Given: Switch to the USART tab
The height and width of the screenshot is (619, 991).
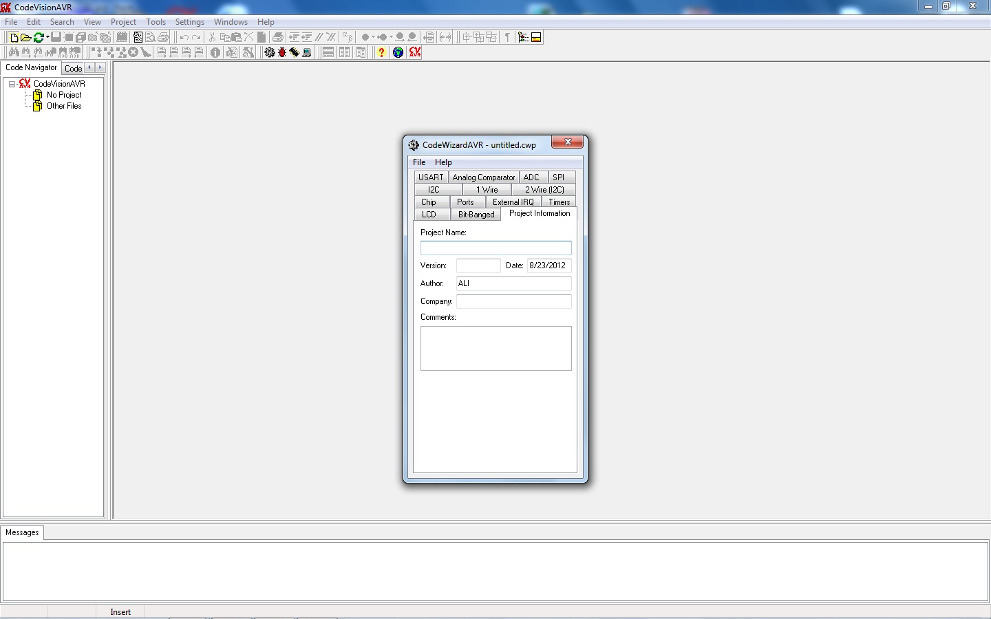Looking at the screenshot, I should pos(431,177).
